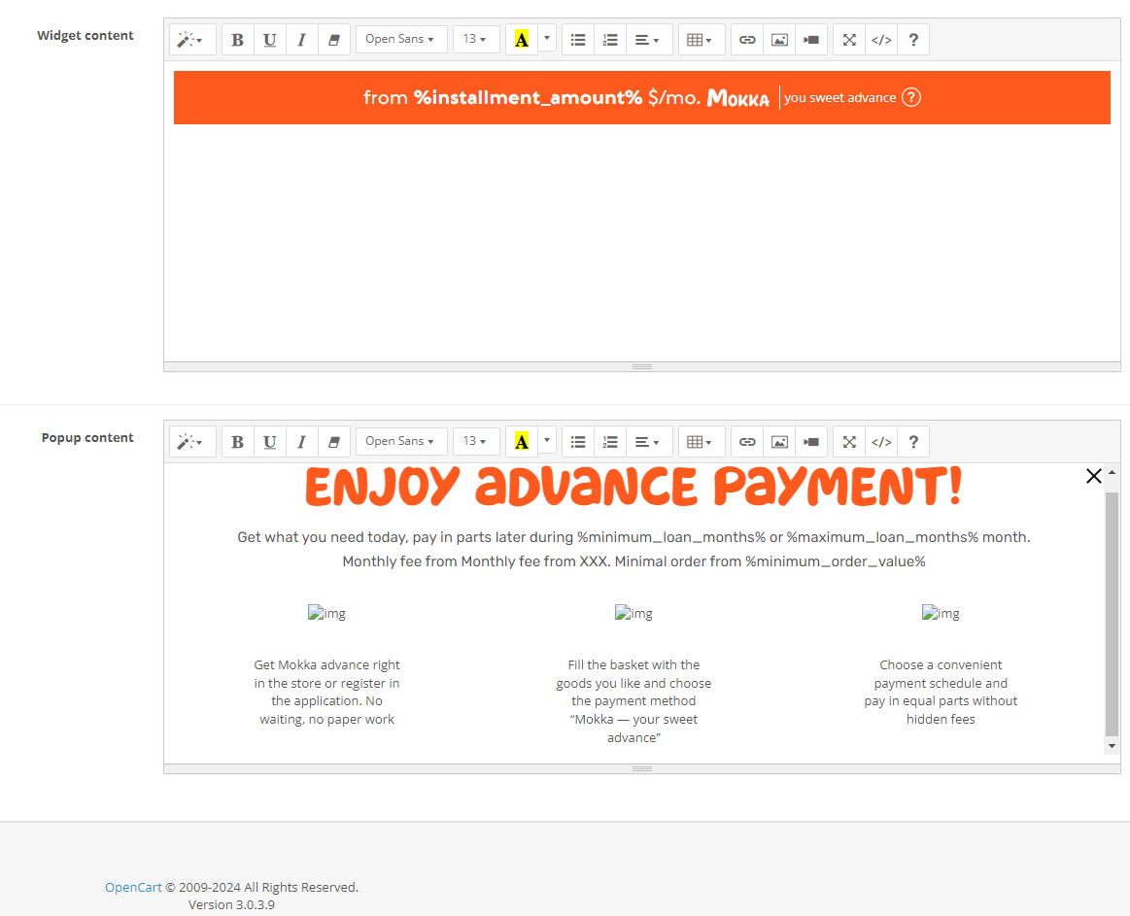Open the OpenCart footer link

click(133, 887)
